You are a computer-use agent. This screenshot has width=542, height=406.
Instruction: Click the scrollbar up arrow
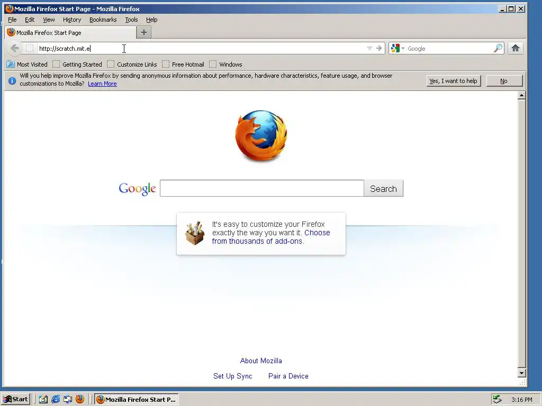(521, 95)
